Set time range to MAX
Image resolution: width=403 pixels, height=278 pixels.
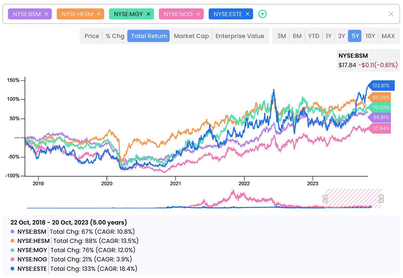(388, 36)
